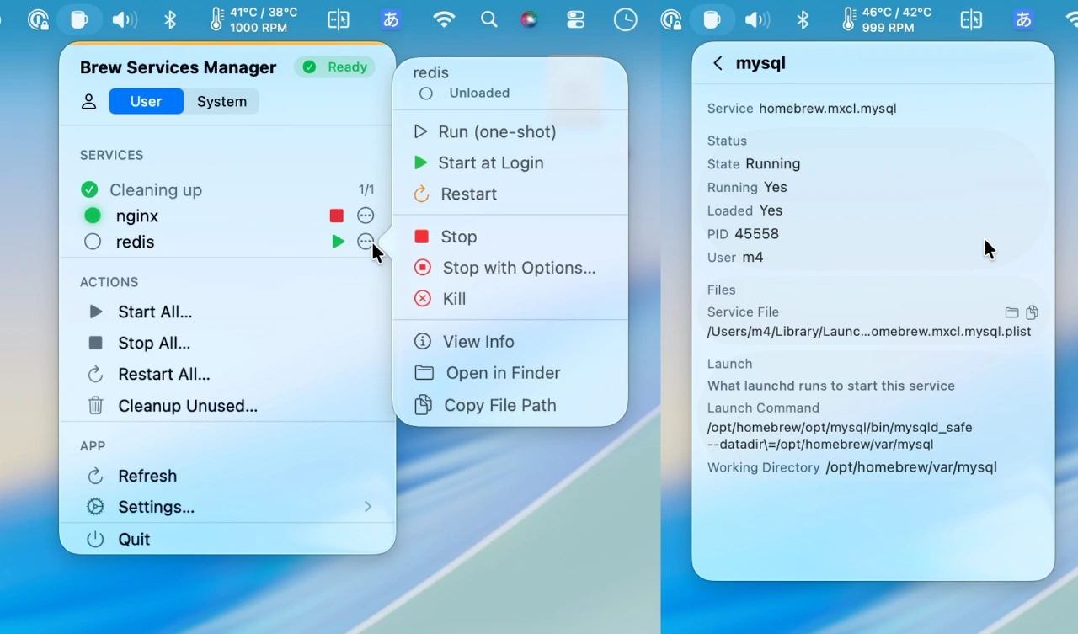
Task: Click Restart All in Actions
Action: coord(163,375)
